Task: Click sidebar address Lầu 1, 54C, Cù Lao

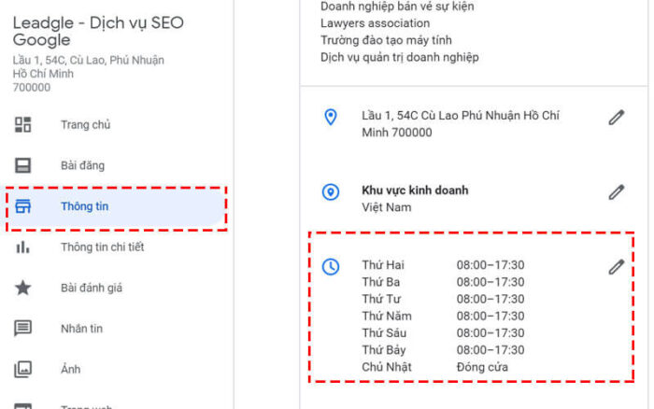Action: point(89,60)
